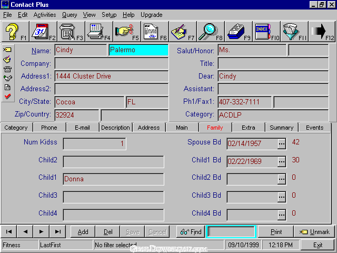Open the F4 planner pages icon
Screen dimensions: 337x253
(x=99, y=32)
